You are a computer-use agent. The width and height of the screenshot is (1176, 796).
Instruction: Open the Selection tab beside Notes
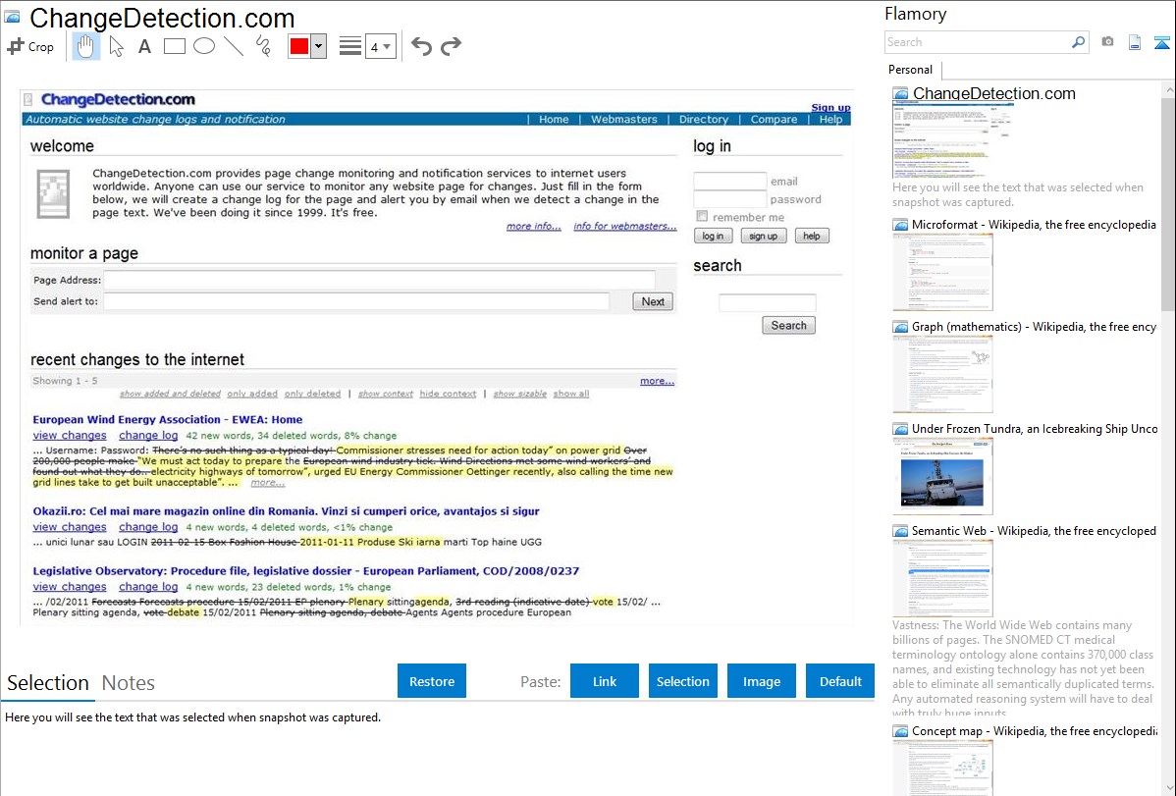pyautogui.click(x=48, y=683)
